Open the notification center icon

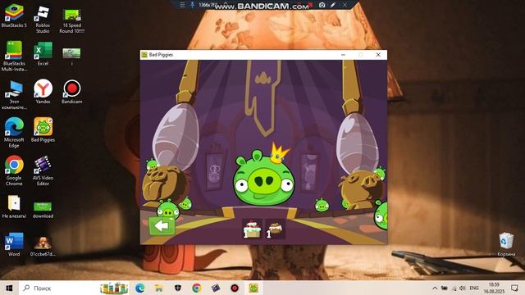(x=514, y=288)
